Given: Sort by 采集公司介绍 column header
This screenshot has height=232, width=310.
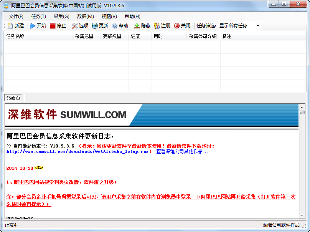Looking at the screenshot, I should (x=203, y=36).
